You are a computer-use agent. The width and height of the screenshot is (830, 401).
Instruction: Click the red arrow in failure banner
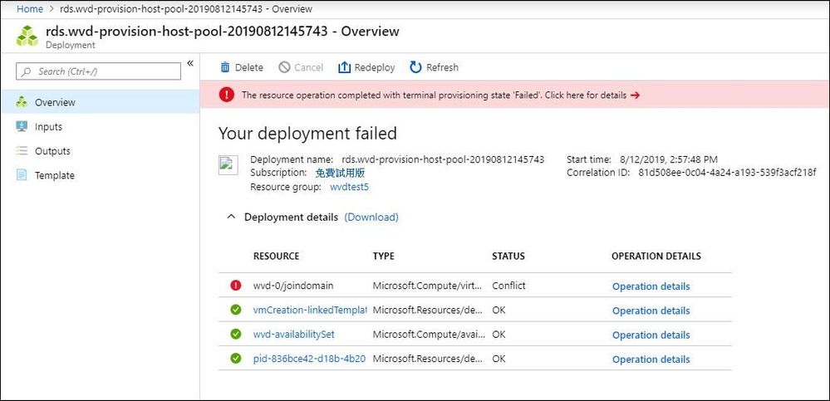tap(636, 95)
